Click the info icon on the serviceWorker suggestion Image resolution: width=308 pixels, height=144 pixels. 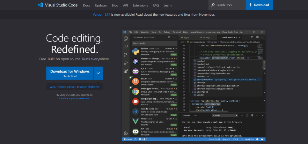pyautogui.click(x=259, y=80)
